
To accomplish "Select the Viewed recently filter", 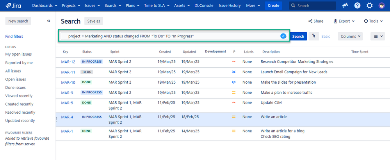I will [x=19, y=96].
